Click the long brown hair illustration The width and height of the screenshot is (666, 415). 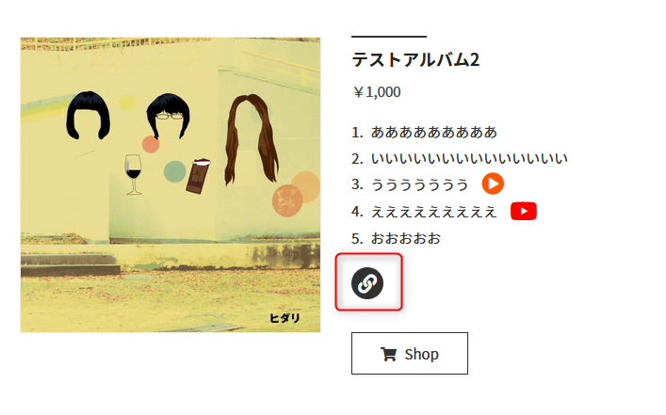pos(252,139)
